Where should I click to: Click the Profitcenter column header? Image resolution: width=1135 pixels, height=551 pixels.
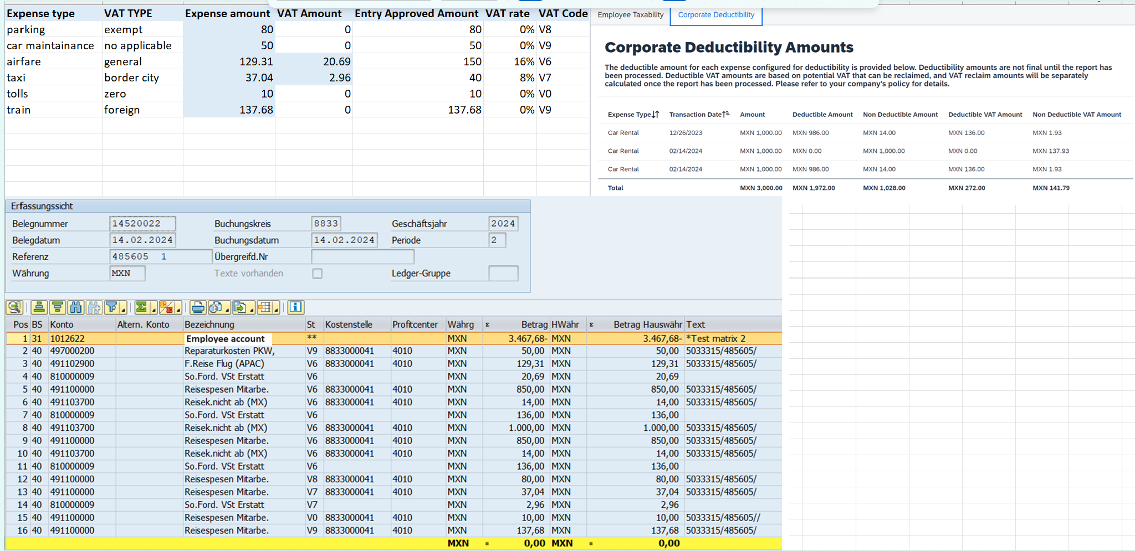pyautogui.click(x=417, y=325)
